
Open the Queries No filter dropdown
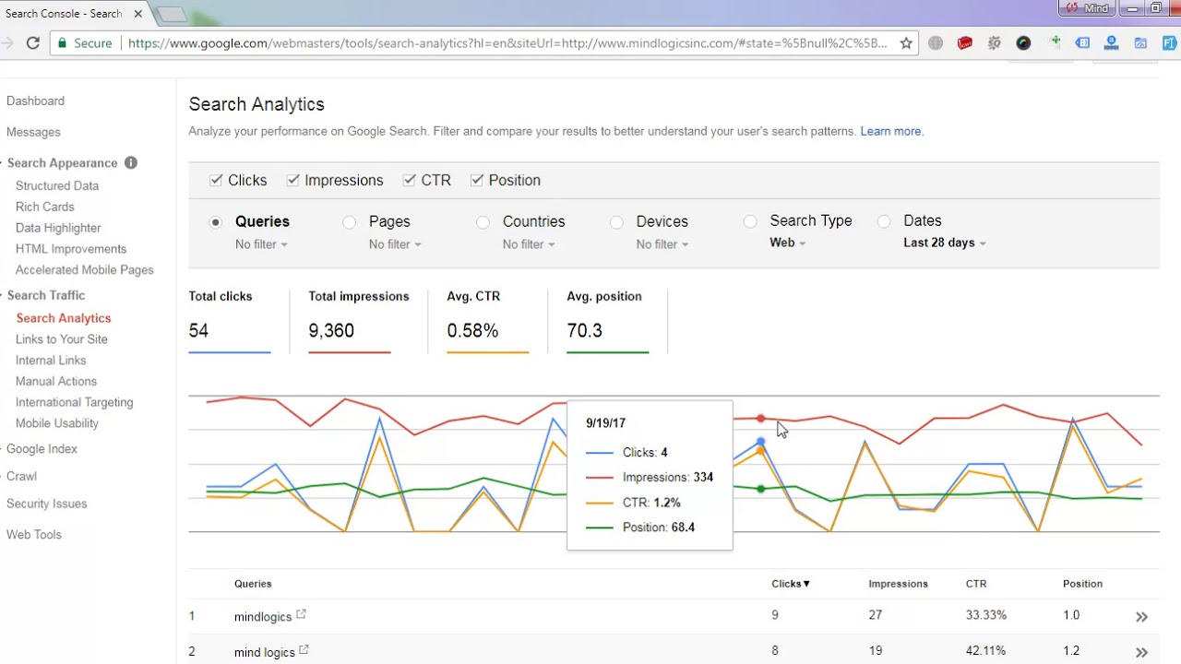[261, 244]
